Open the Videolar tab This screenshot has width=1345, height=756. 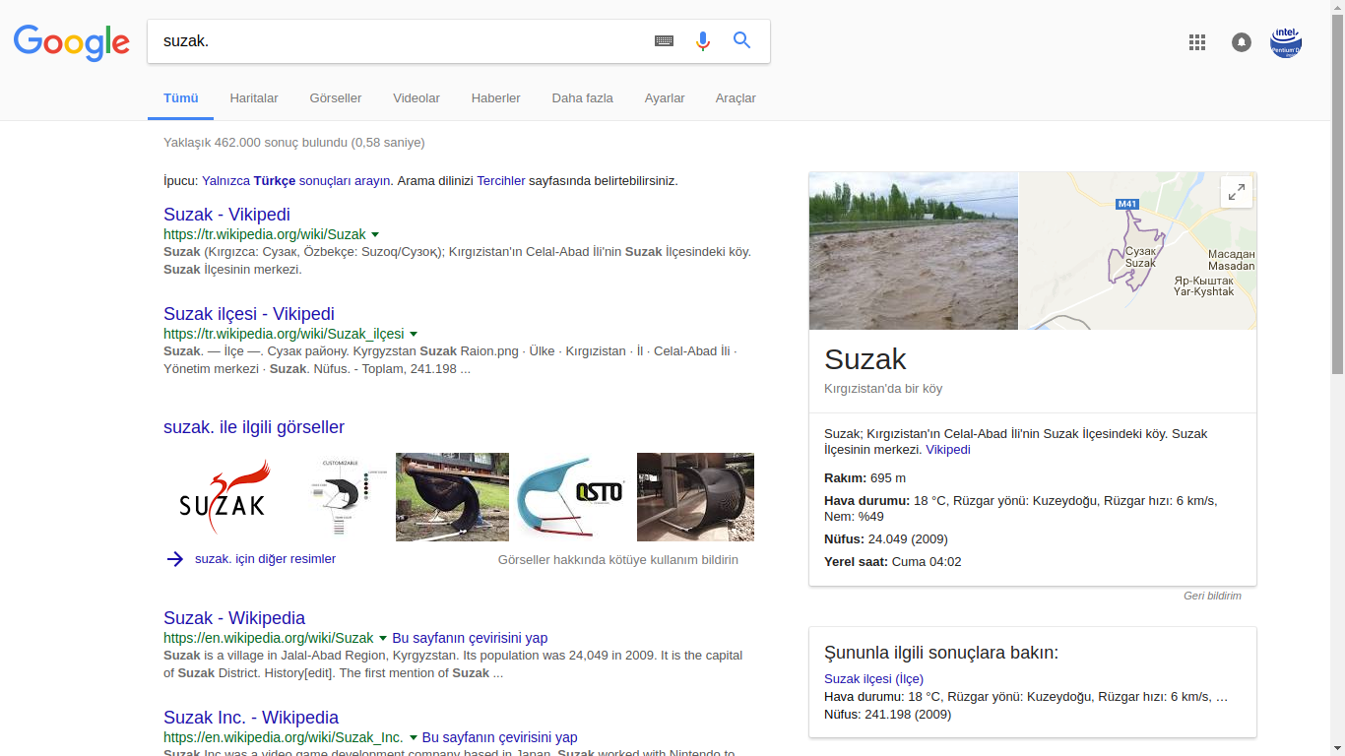coord(416,98)
